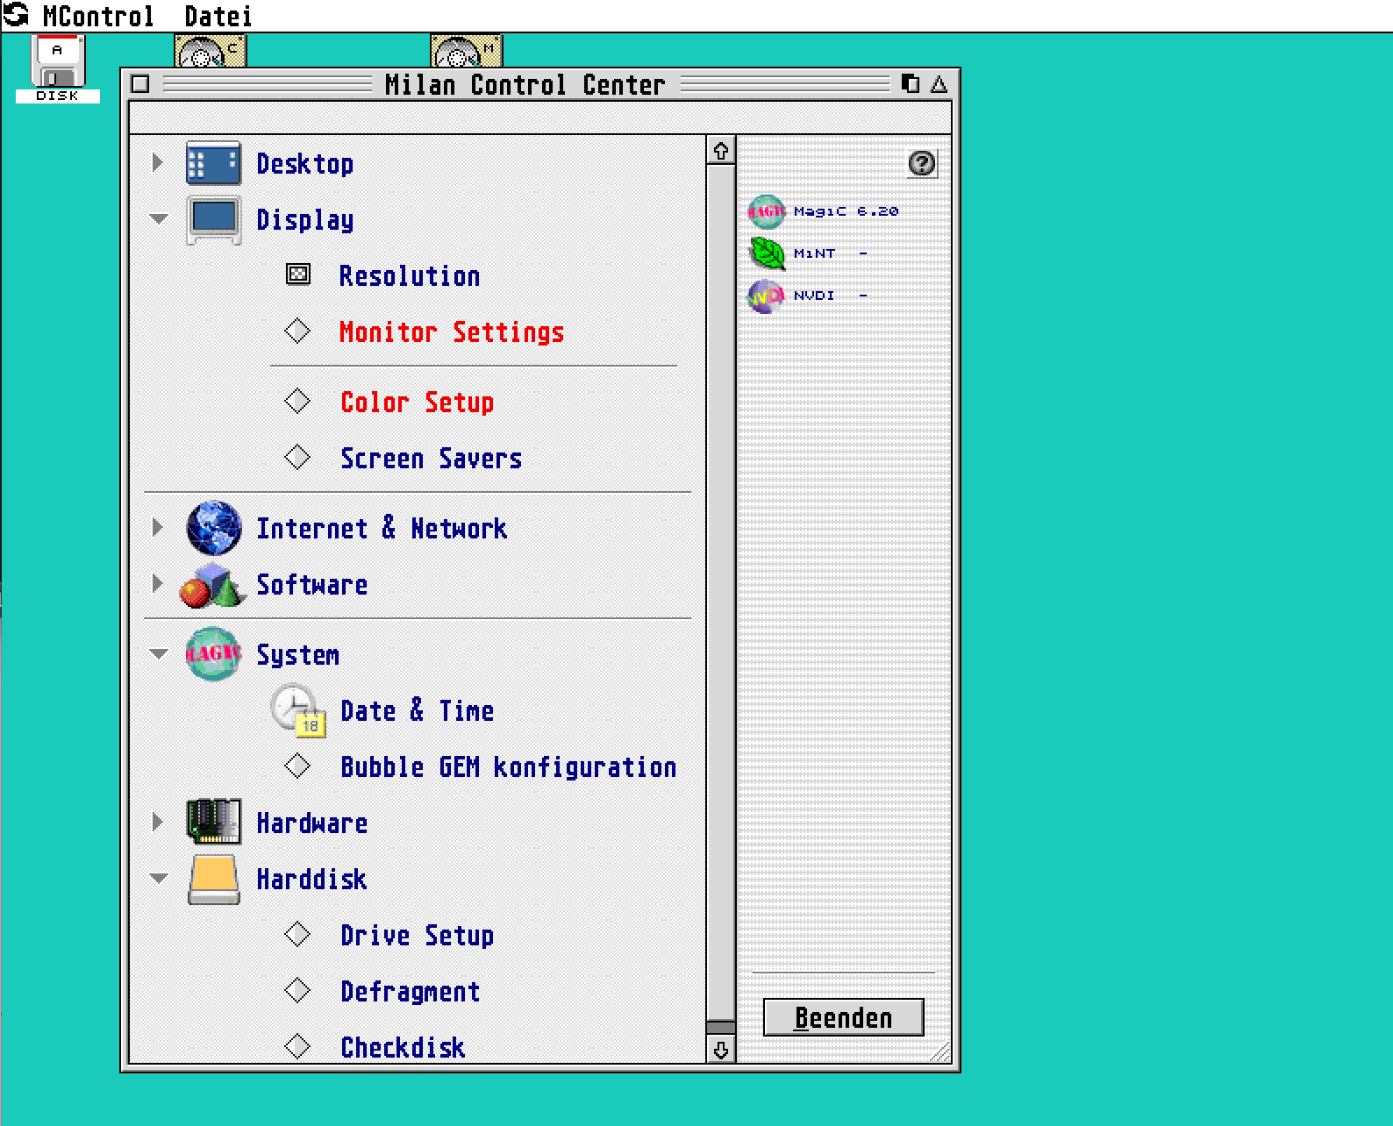The width and height of the screenshot is (1393, 1126).
Task: Click the window closer box
Action: (140, 84)
